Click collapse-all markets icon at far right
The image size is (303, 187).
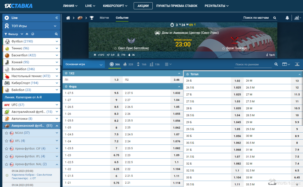click(x=297, y=64)
